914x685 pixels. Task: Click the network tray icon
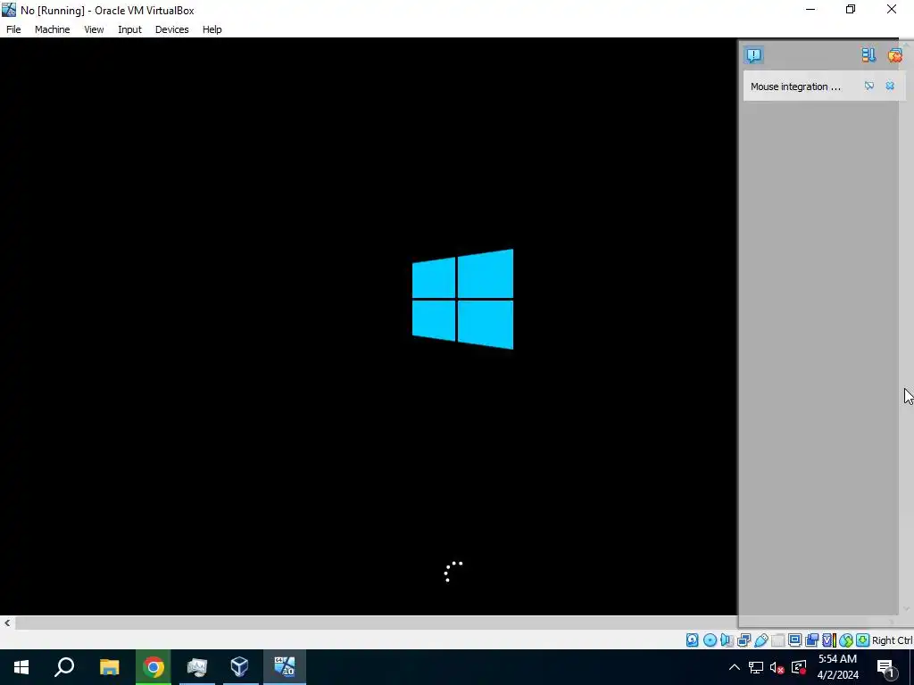(x=756, y=667)
